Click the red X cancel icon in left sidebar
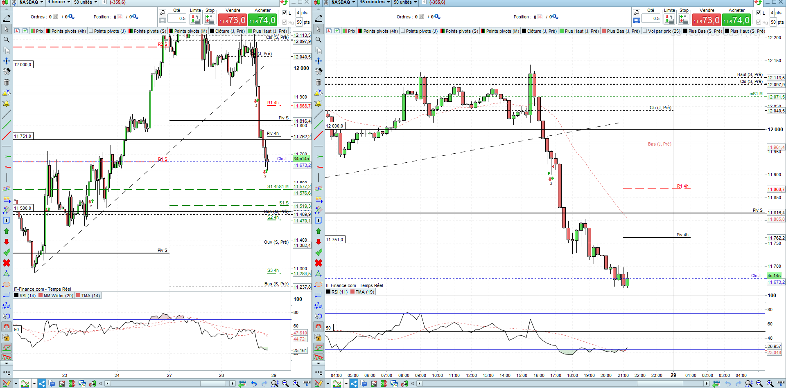This screenshot has height=388, width=786. (x=7, y=263)
